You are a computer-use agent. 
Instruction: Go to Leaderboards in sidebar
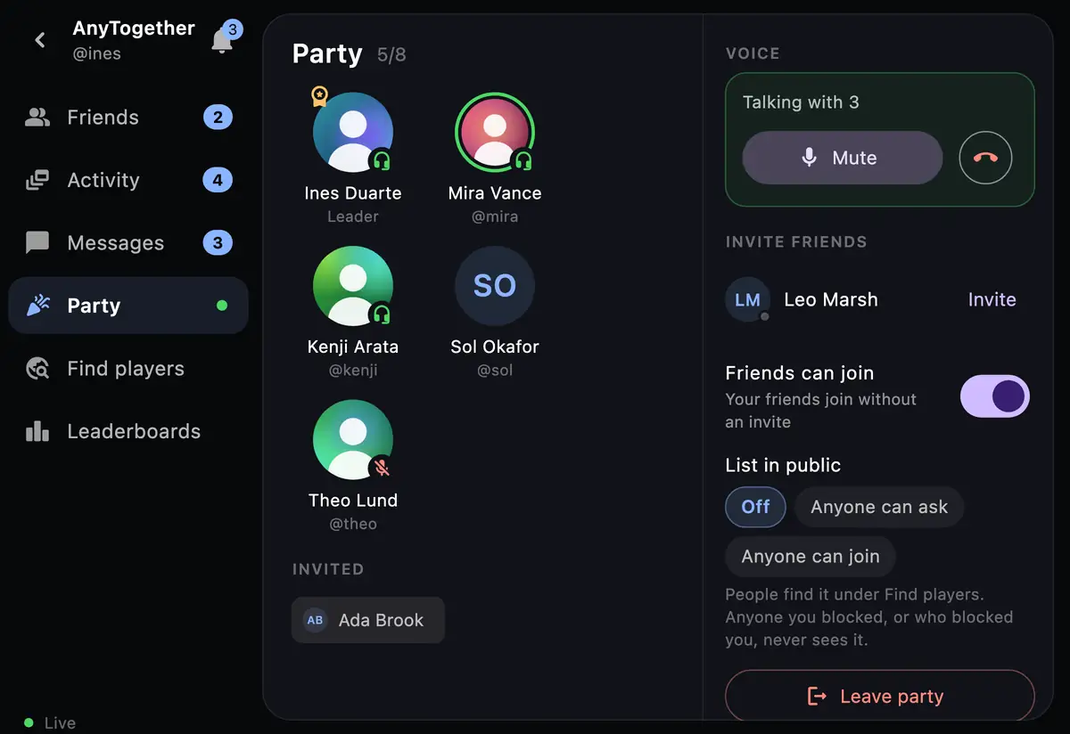click(128, 431)
